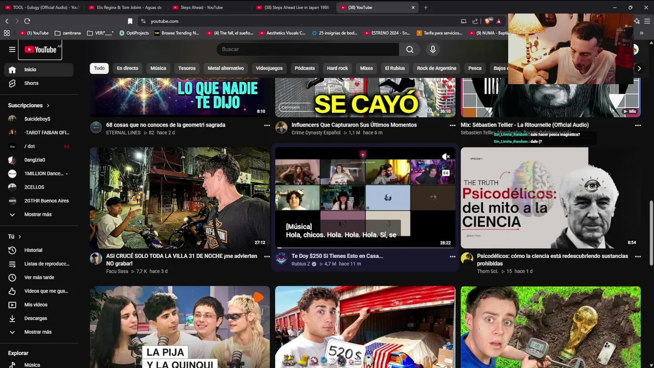Open Rubius Z channel avatar
Screen dimensions: 654x368
tap(282, 258)
